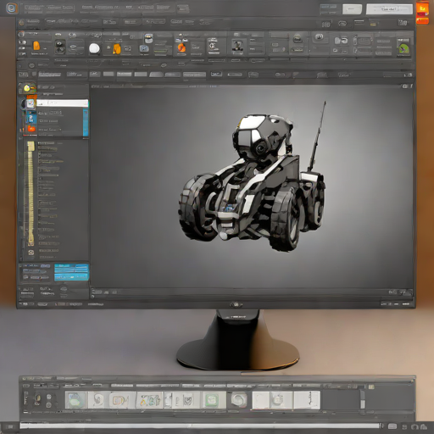Click the small white button in the top bar
Screen dimensions: 434x434
point(352,9)
